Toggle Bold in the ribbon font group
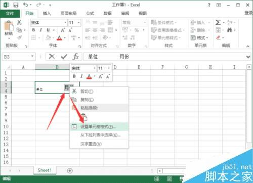This screenshot has width=253, height=183. [33, 30]
